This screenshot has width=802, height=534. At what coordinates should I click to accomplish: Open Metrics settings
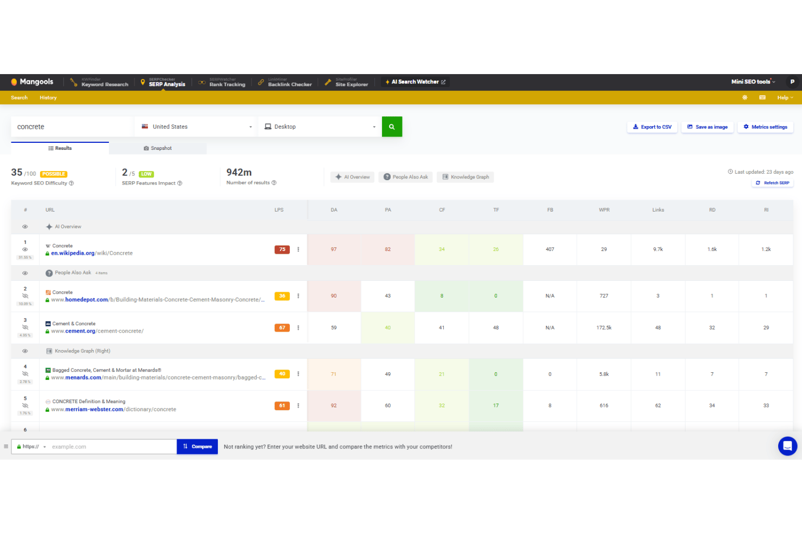tap(765, 127)
